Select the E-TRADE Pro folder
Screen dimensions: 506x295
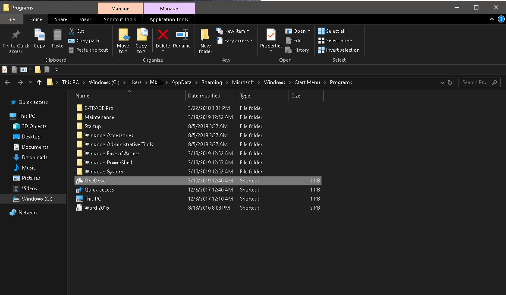point(198,108)
